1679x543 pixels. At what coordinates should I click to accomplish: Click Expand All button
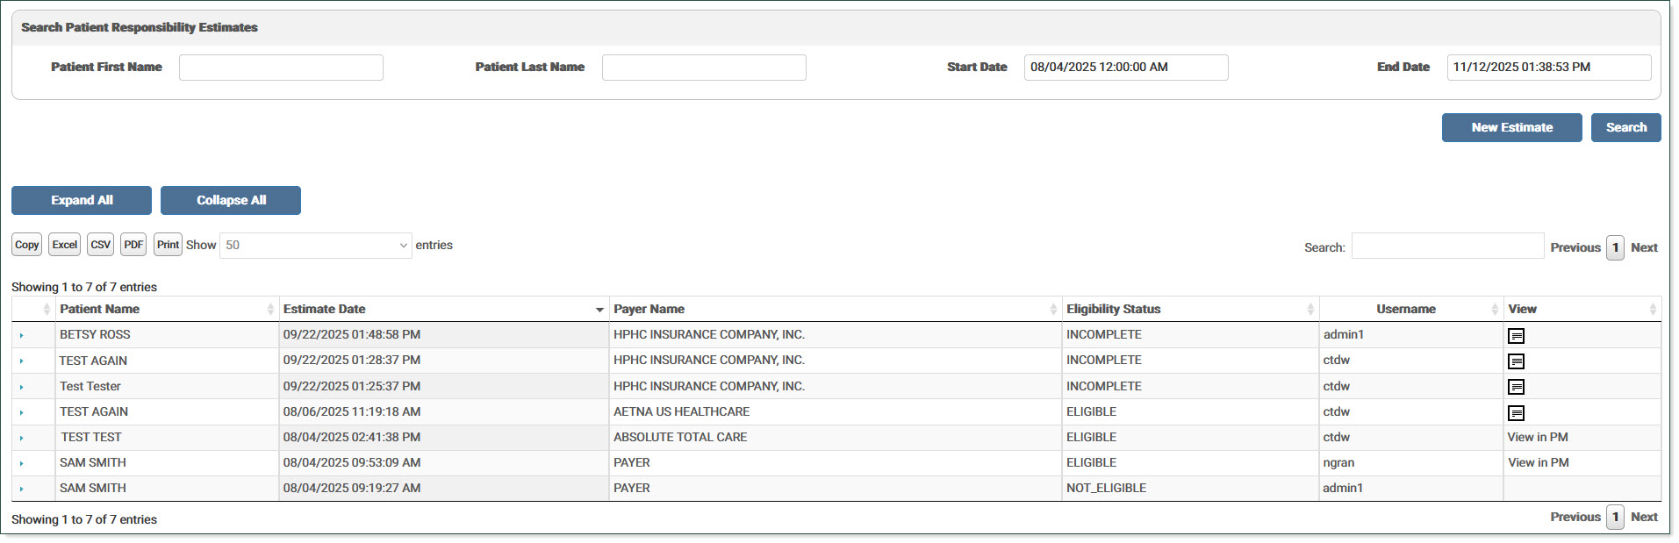[x=82, y=201]
